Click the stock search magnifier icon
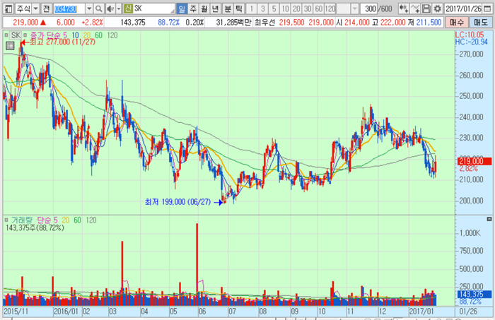This screenshot has height=320, width=495. pyautogui.click(x=98, y=9)
